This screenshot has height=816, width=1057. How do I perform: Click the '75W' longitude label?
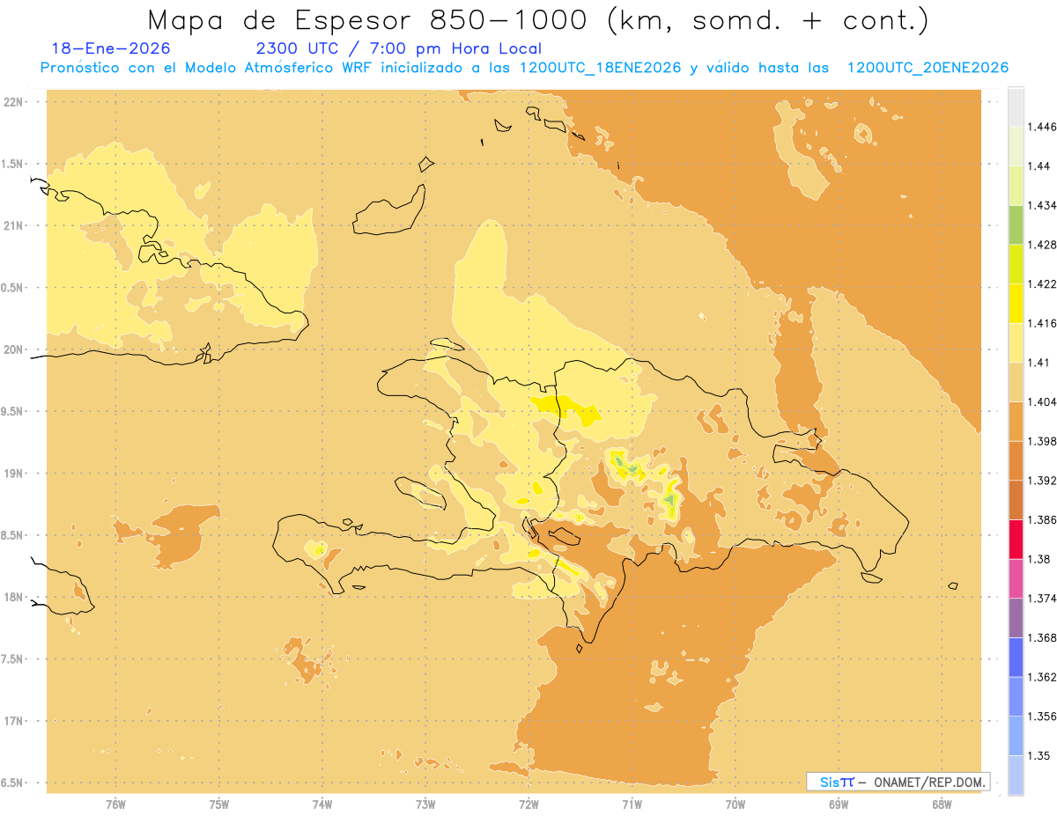[218, 805]
